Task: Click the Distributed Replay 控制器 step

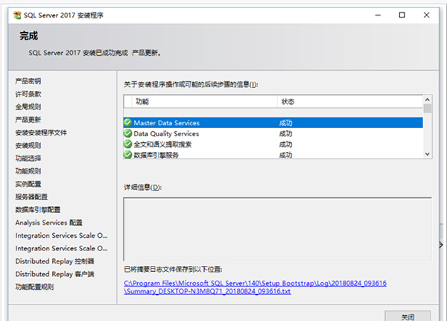Action: [54, 261]
